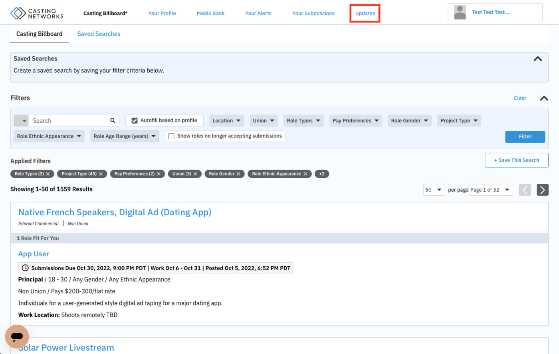Click into the Search text field

68,120
